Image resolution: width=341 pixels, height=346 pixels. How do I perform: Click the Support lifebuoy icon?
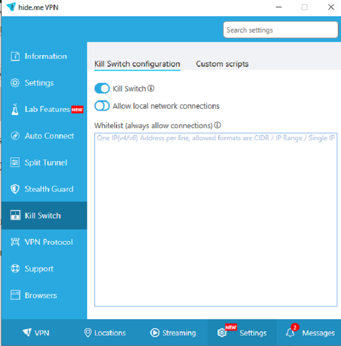(15, 268)
